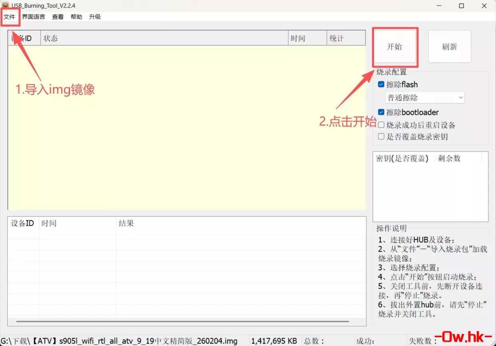Click the USB Burning Tool app icon
This screenshot has width=496, height=346.
[6, 5]
